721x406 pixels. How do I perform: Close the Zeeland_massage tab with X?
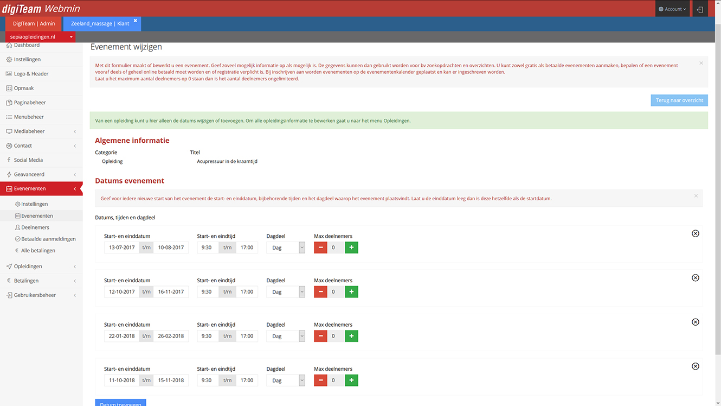(x=136, y=21)
